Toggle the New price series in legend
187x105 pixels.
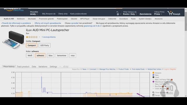coord(155,75)
